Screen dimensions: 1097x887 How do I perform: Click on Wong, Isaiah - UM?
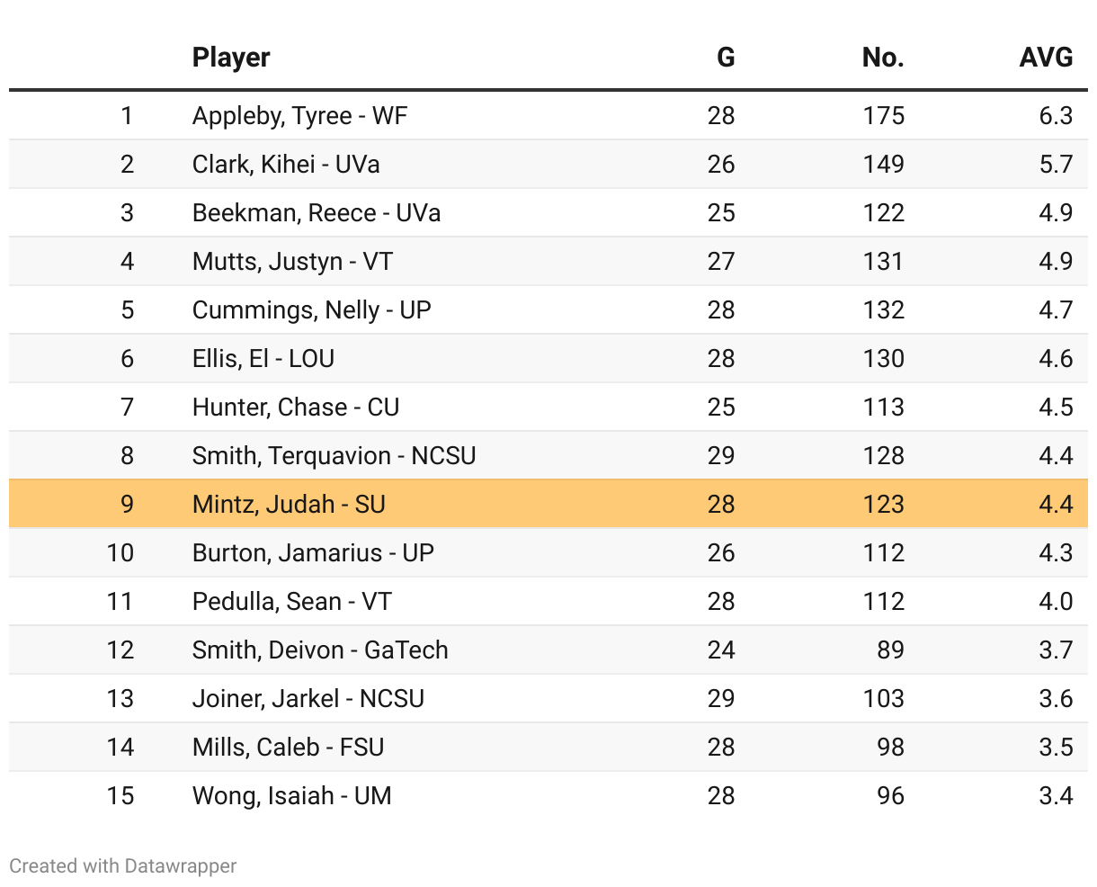[291, 796]
